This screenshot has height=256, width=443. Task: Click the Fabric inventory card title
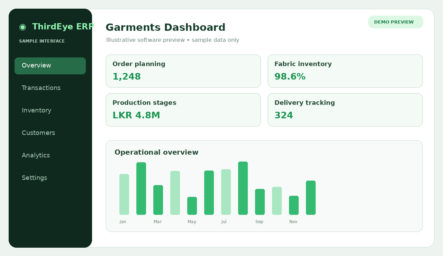303,64
